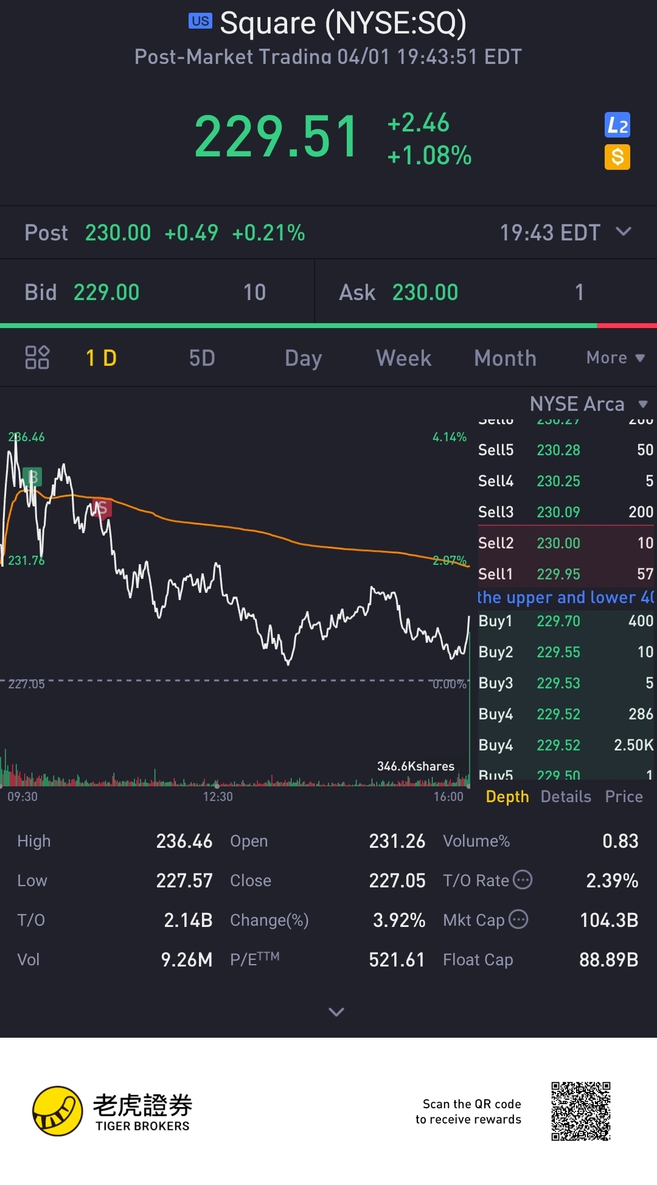The height and width of the screenshot is (1185, 657).
Task: Select Buy3 229.53 order row
Action: tap(566, 683)
